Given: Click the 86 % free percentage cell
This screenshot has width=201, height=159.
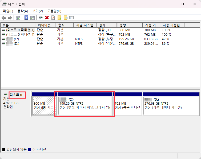Looking at the screenshot, I should (x=166, y=44).
